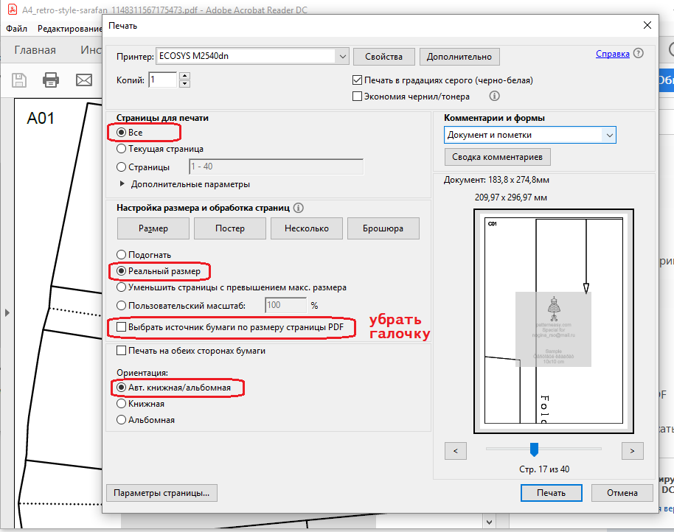The height and width of the screenshot is (532, 674).
Task: Click the Копий number input field
Action: pos(162,80)
